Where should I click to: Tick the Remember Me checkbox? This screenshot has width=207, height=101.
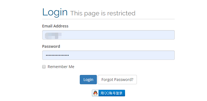click(x=44, y=67)
